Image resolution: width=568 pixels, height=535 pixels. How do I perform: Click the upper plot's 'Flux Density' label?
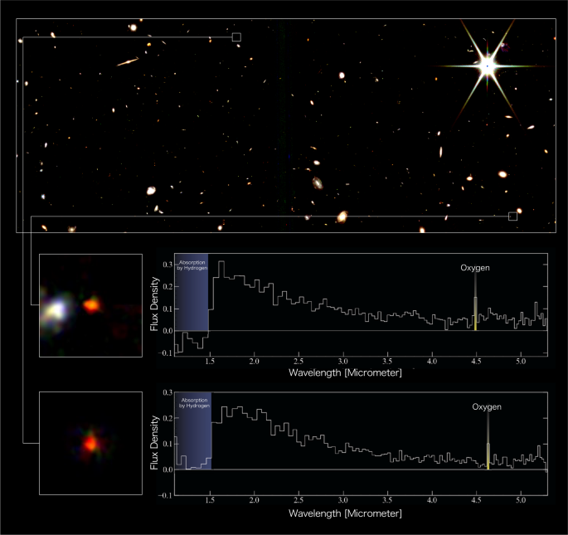click(x=154, y=304)
